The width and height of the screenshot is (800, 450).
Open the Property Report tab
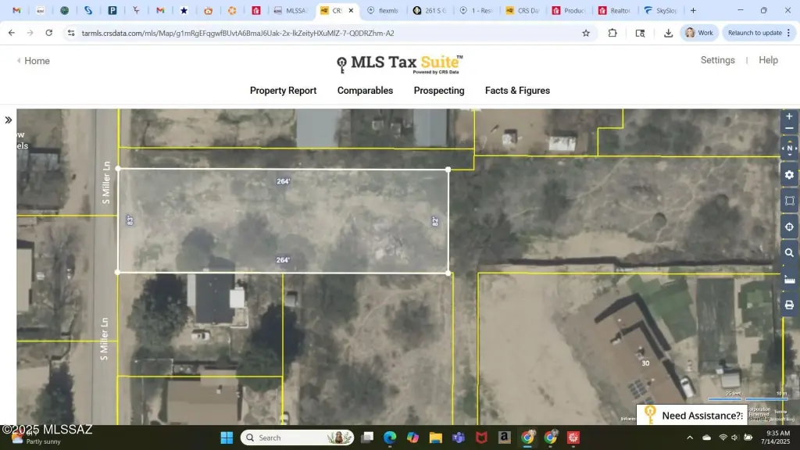(x=283, y=91)
